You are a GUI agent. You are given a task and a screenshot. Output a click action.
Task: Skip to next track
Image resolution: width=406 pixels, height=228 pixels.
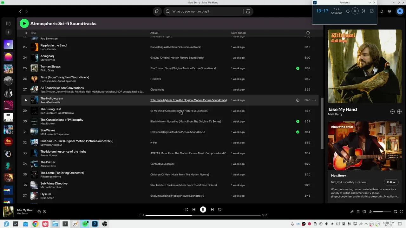point(212,209)
